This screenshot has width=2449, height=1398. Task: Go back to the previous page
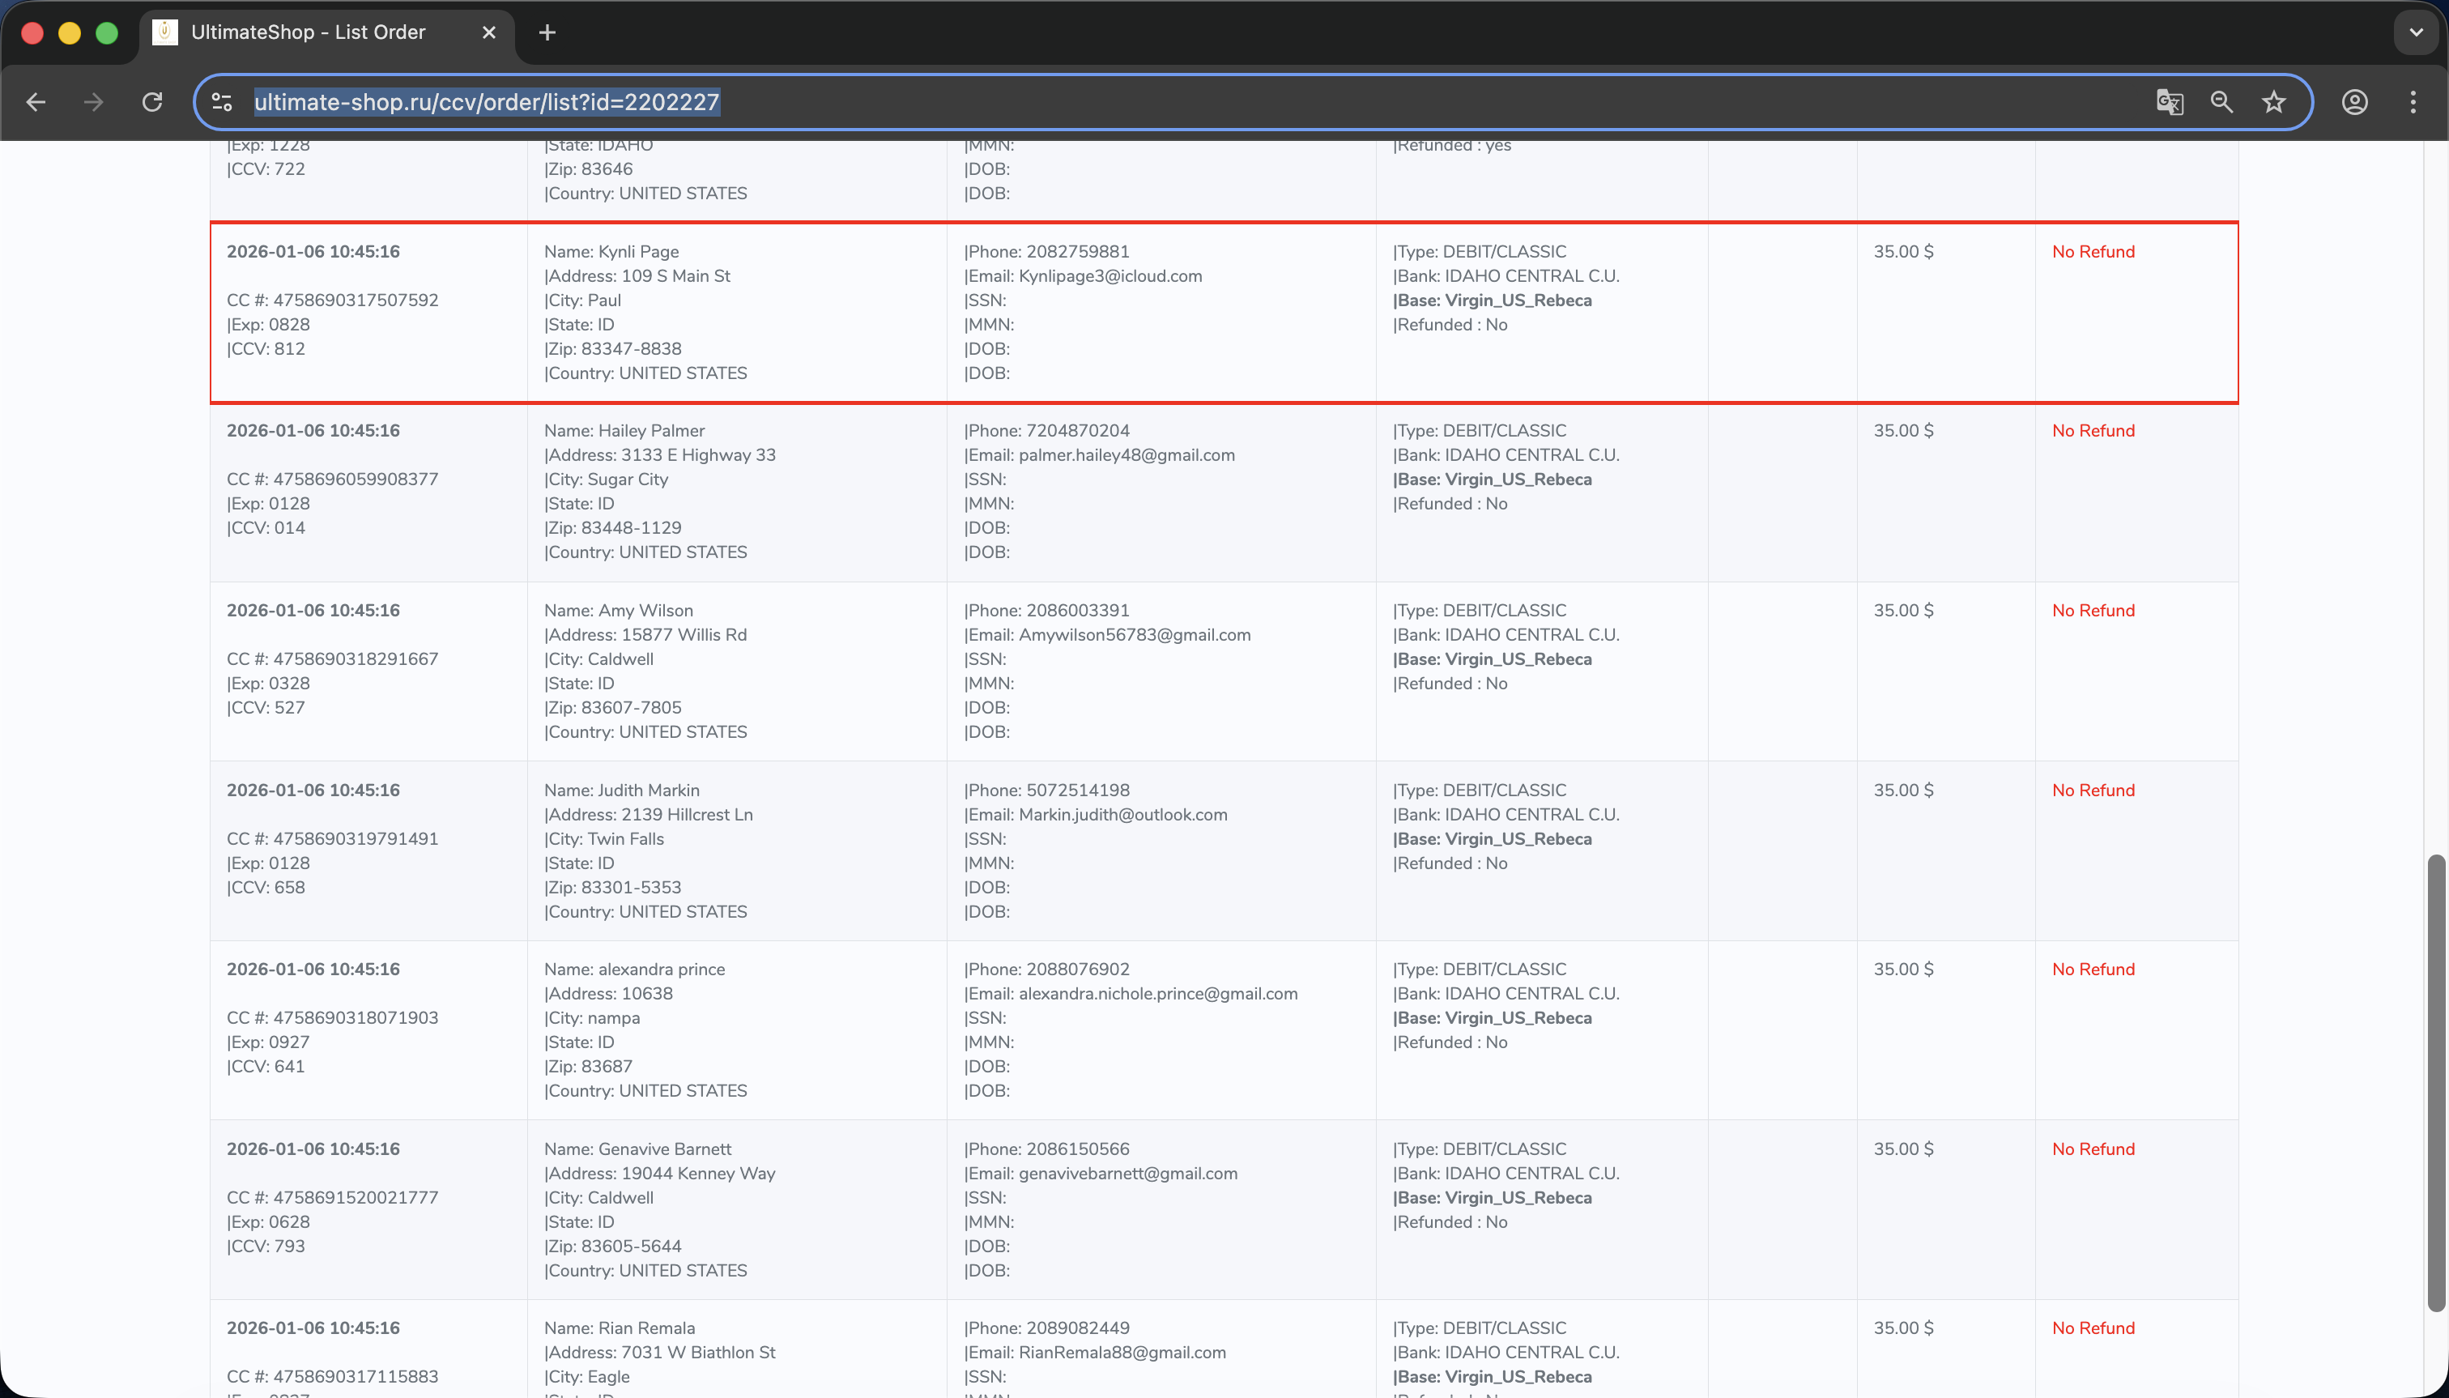36,102
